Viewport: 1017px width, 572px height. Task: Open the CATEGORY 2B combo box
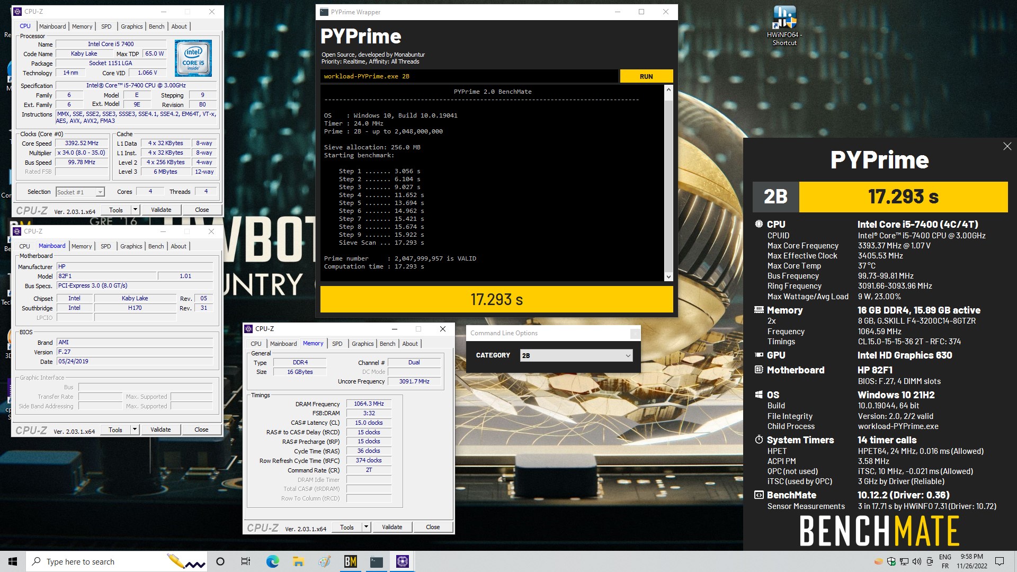576,355
